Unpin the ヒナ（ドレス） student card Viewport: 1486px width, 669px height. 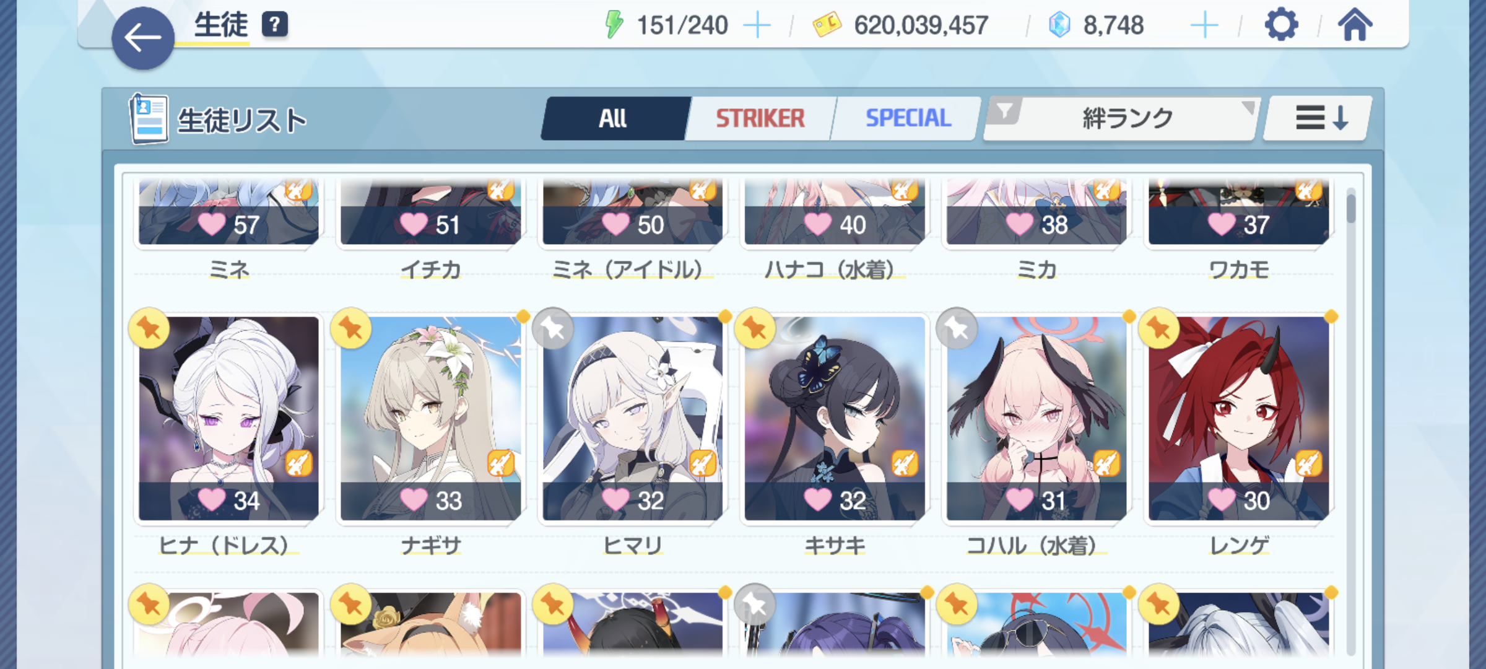(149, 328)
